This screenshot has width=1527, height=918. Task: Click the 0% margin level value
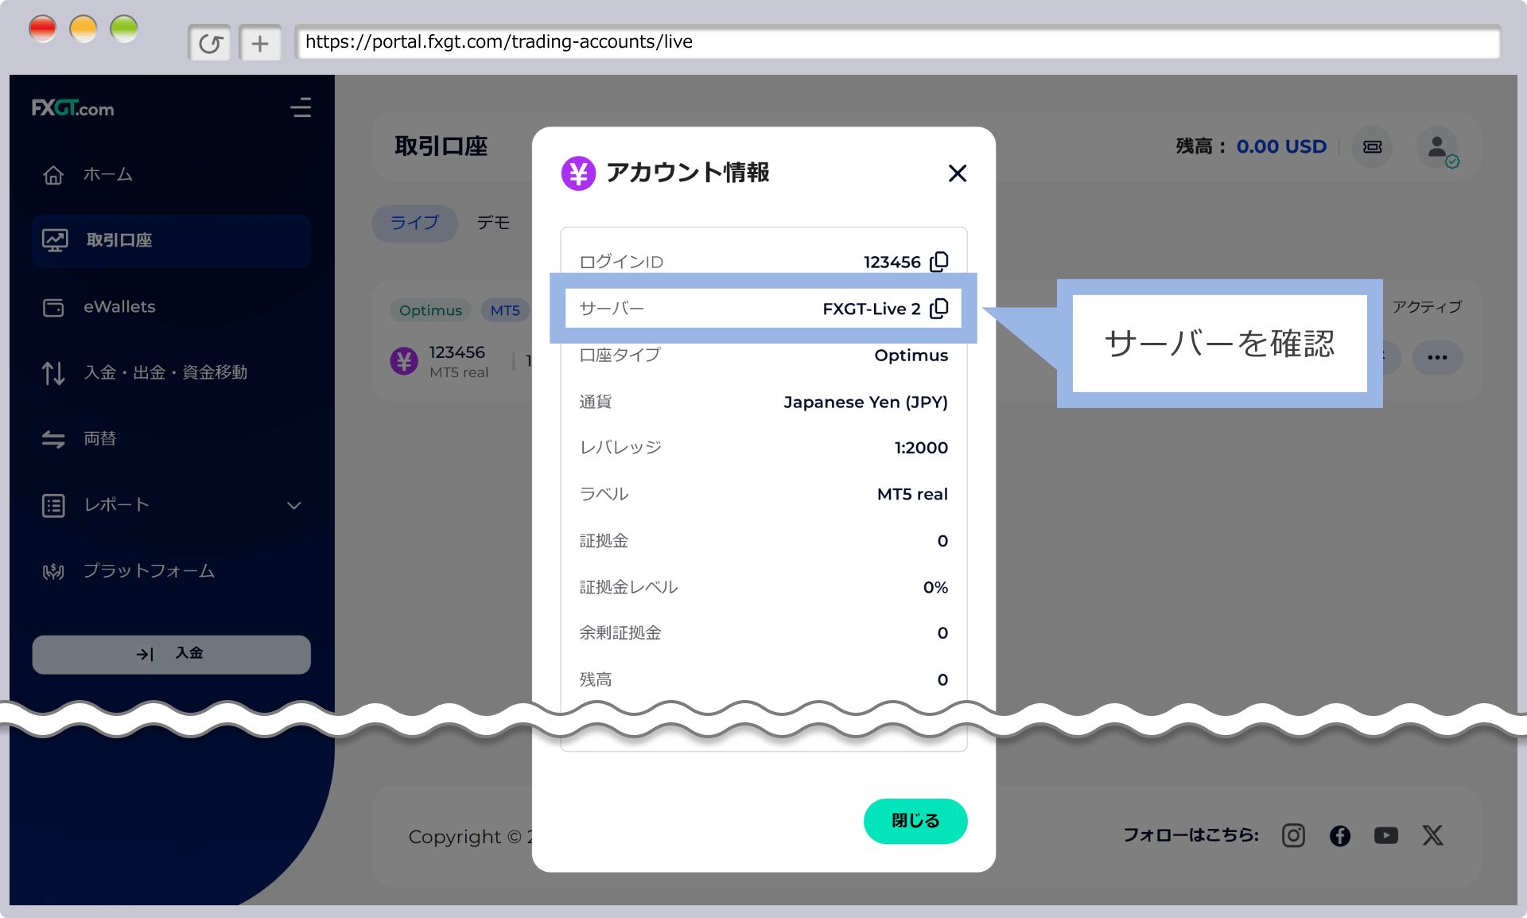tap(935, 587)
